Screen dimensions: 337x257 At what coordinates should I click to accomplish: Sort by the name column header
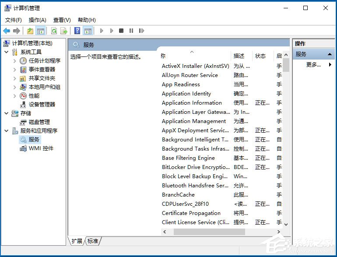[x=195, y=56]
